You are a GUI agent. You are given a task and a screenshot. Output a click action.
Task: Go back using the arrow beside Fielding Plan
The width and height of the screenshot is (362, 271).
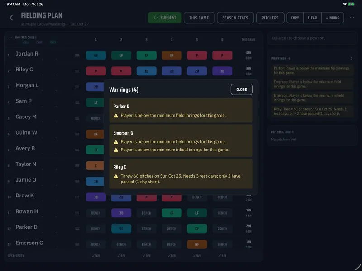coord(11,18)
